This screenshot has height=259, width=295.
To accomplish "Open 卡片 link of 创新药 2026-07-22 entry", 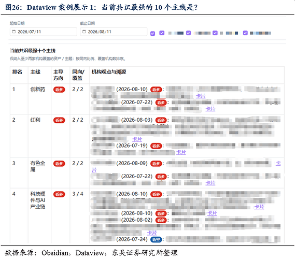I will [210, 109].
